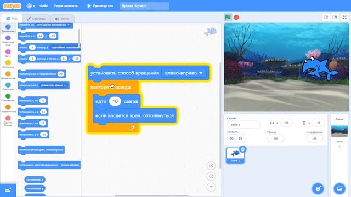Tick the 'положение y' reporter checkbox
The image size is (351, 197).
pos(20,188)
